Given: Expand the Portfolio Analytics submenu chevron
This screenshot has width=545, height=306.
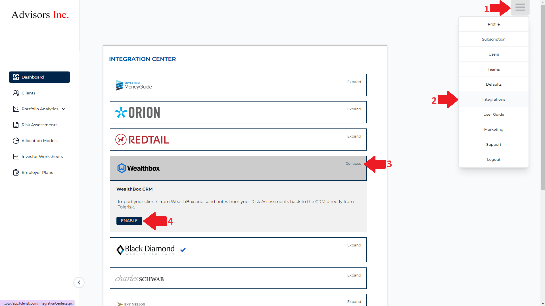Looking at the screenshot, I should coord(64,109).
